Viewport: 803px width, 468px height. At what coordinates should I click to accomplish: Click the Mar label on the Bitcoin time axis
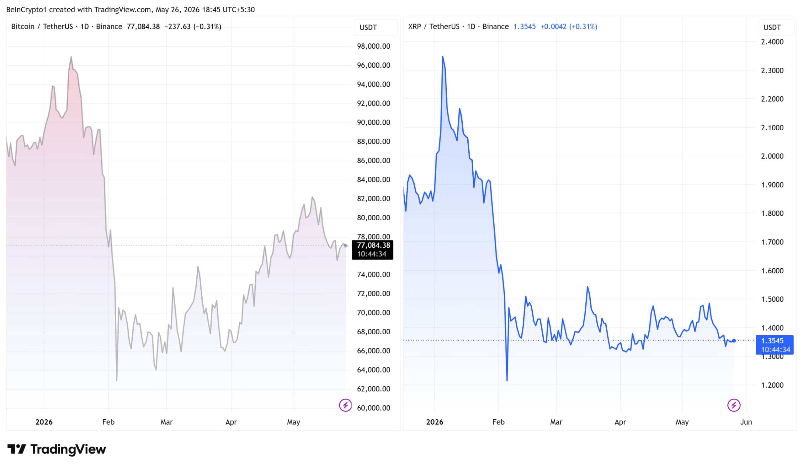(166, 422)
